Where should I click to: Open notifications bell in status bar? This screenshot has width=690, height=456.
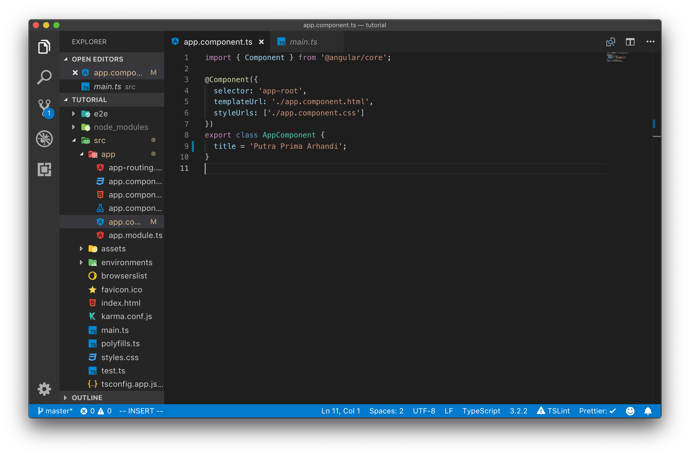pyautogui.click(x=648, y=411)
